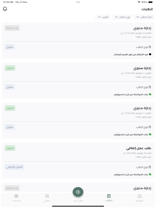Open حسابي profile person icon
The image size is (156, 208).
pyautogui.click(x=47, y=196)
